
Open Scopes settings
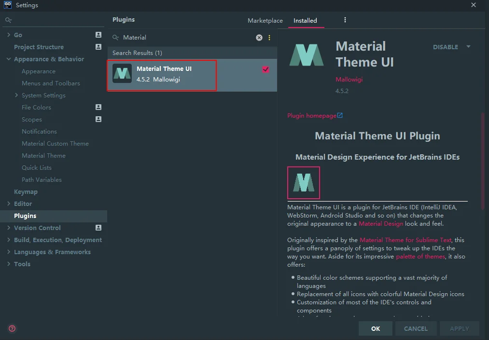click(32, 119)
